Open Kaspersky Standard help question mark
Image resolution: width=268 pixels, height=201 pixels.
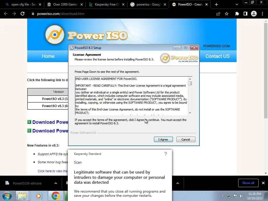[x=165, y=154]
